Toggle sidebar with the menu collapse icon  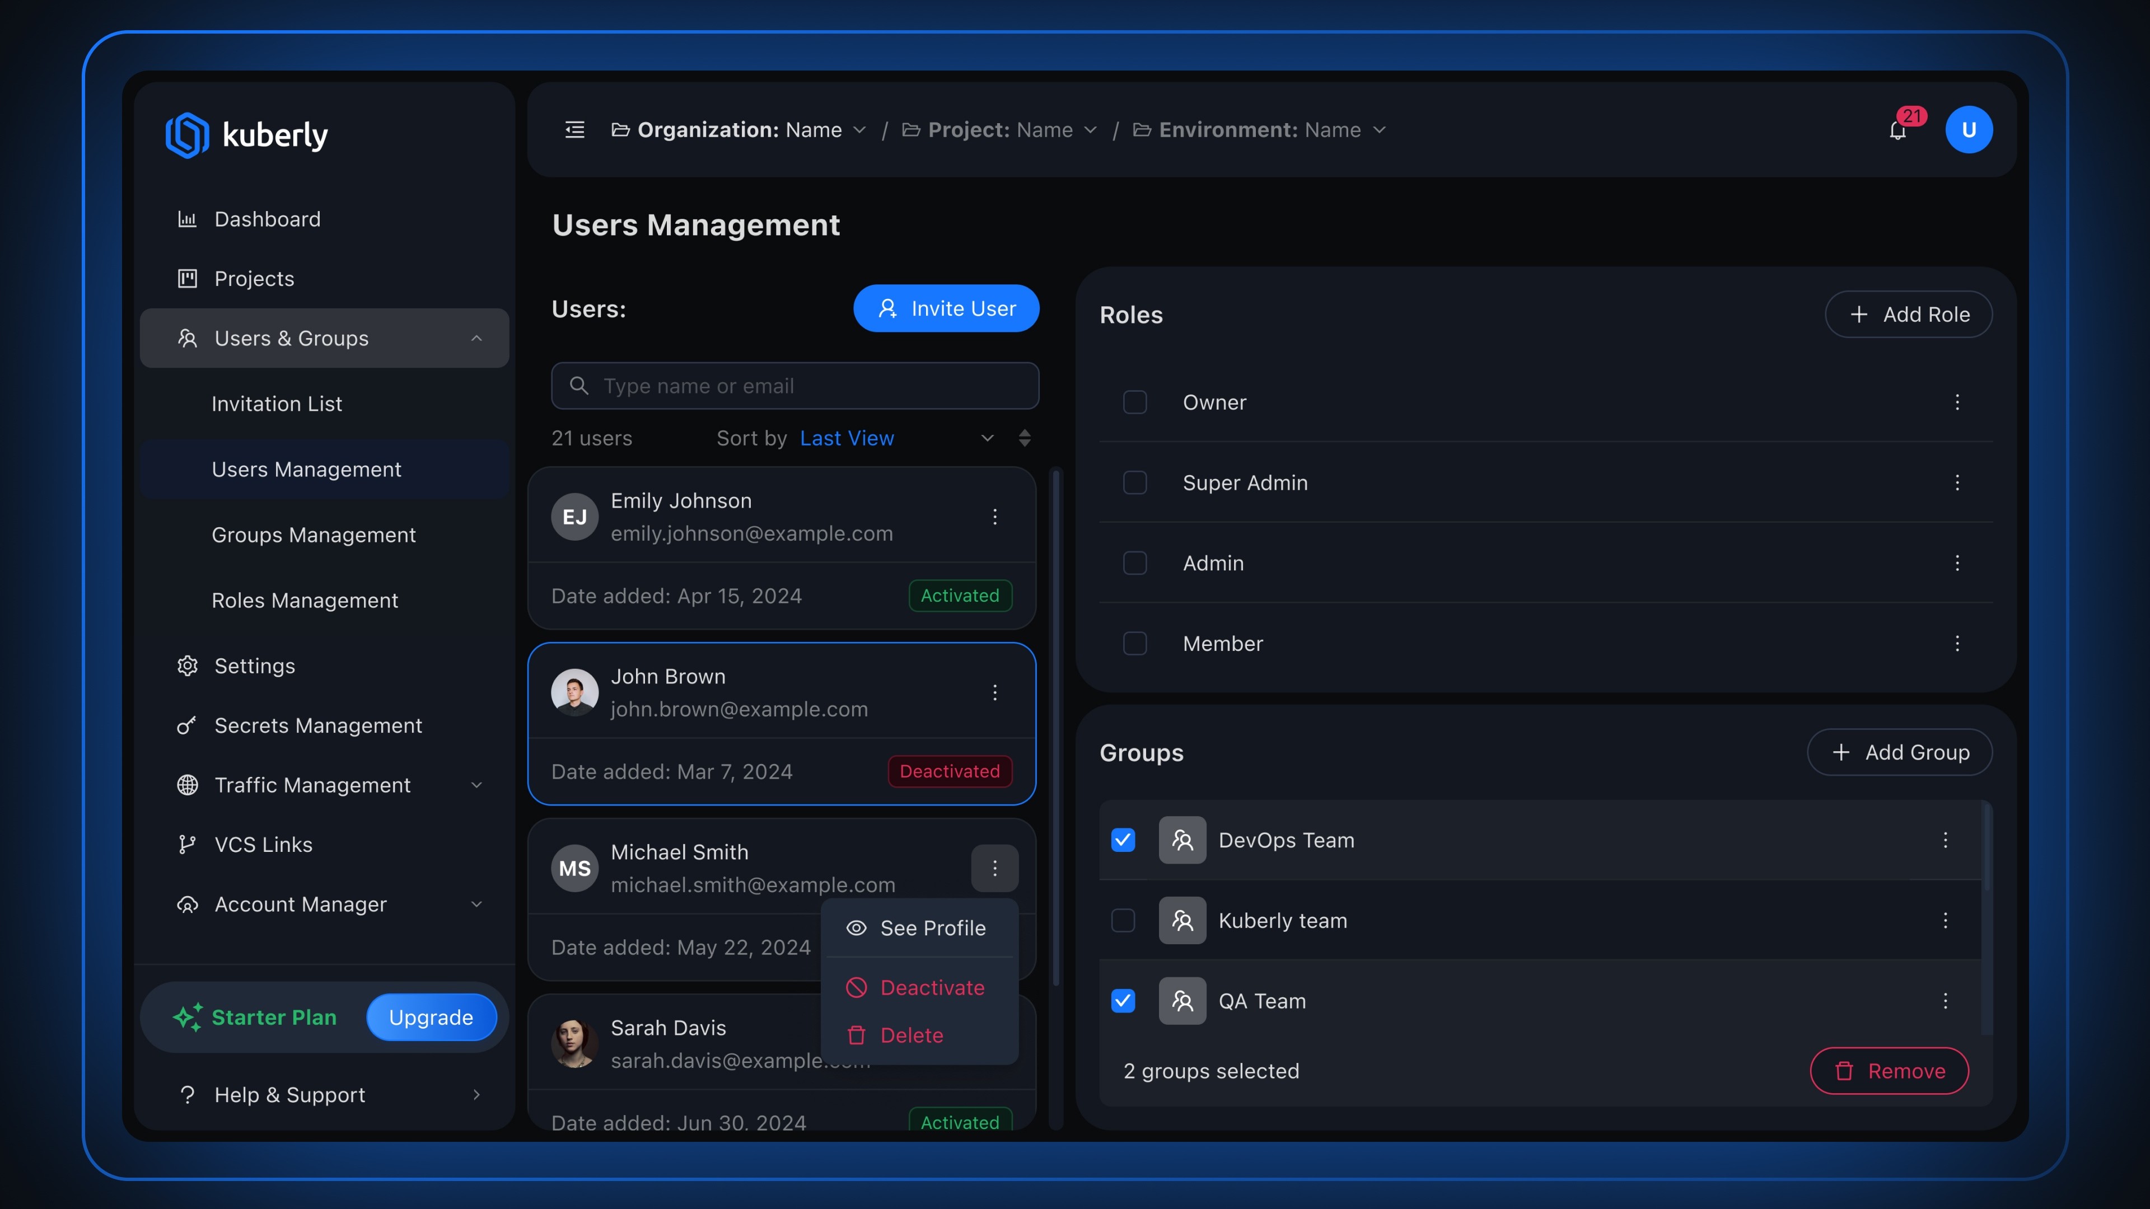coord(574,130)
